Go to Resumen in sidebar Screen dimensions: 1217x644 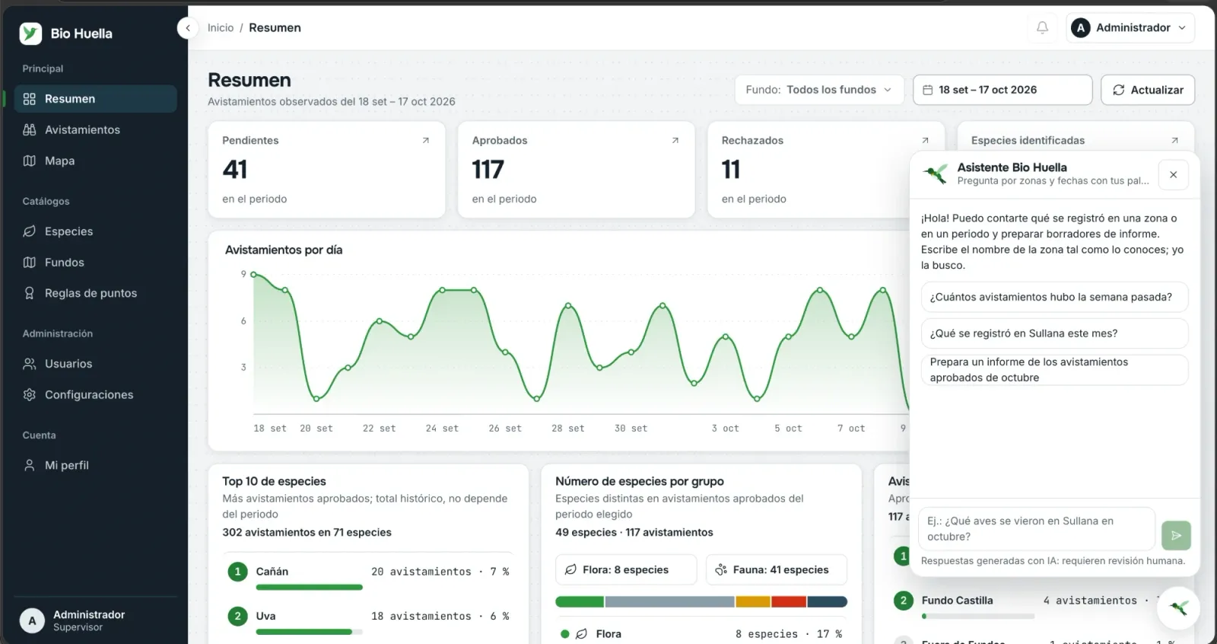95,99
